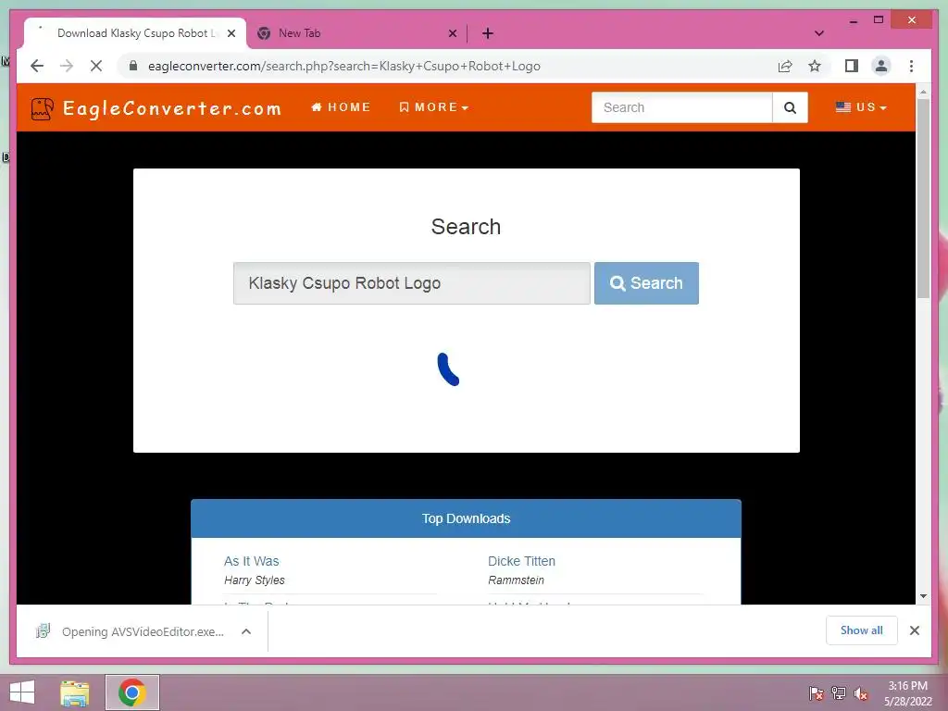Close the Download Klasky Csupo tab
948x711 pixels.
tap(231, 33)
